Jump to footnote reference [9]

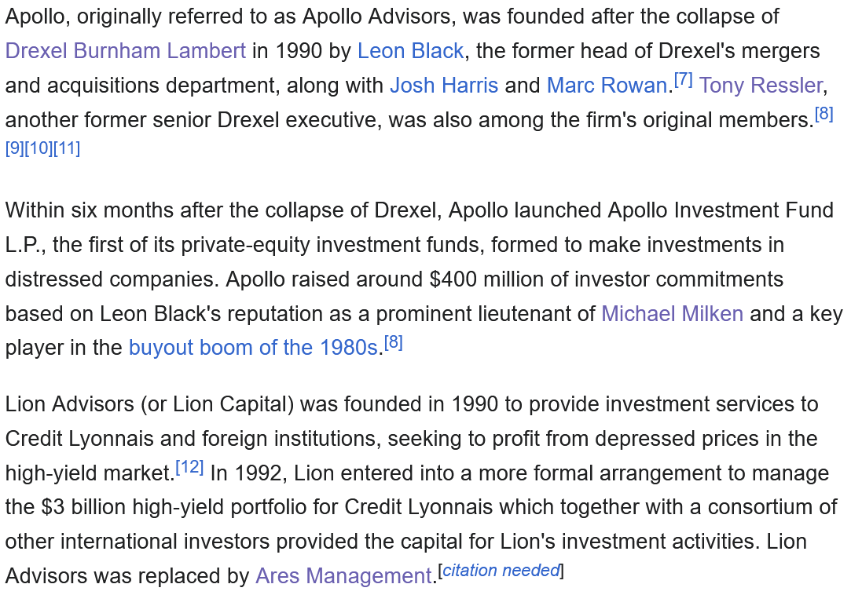pyautogui.click(x=14, y=148)
